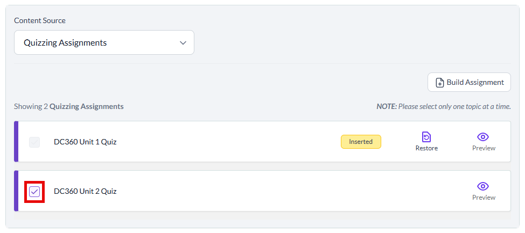Click the Restore icon for Unit 1 Quiz
This screenshot has height=233, width=525.
click(426, 136)
